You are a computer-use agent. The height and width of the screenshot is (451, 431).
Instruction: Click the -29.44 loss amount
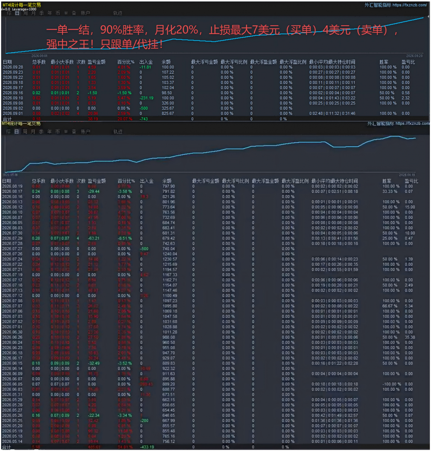click(93, 192)
